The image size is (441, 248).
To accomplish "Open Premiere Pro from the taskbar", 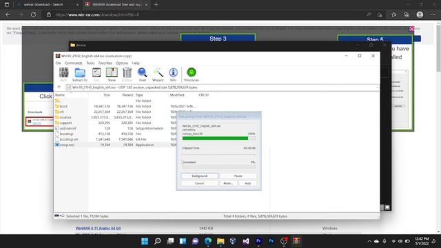I will click(x=258, y=241).
